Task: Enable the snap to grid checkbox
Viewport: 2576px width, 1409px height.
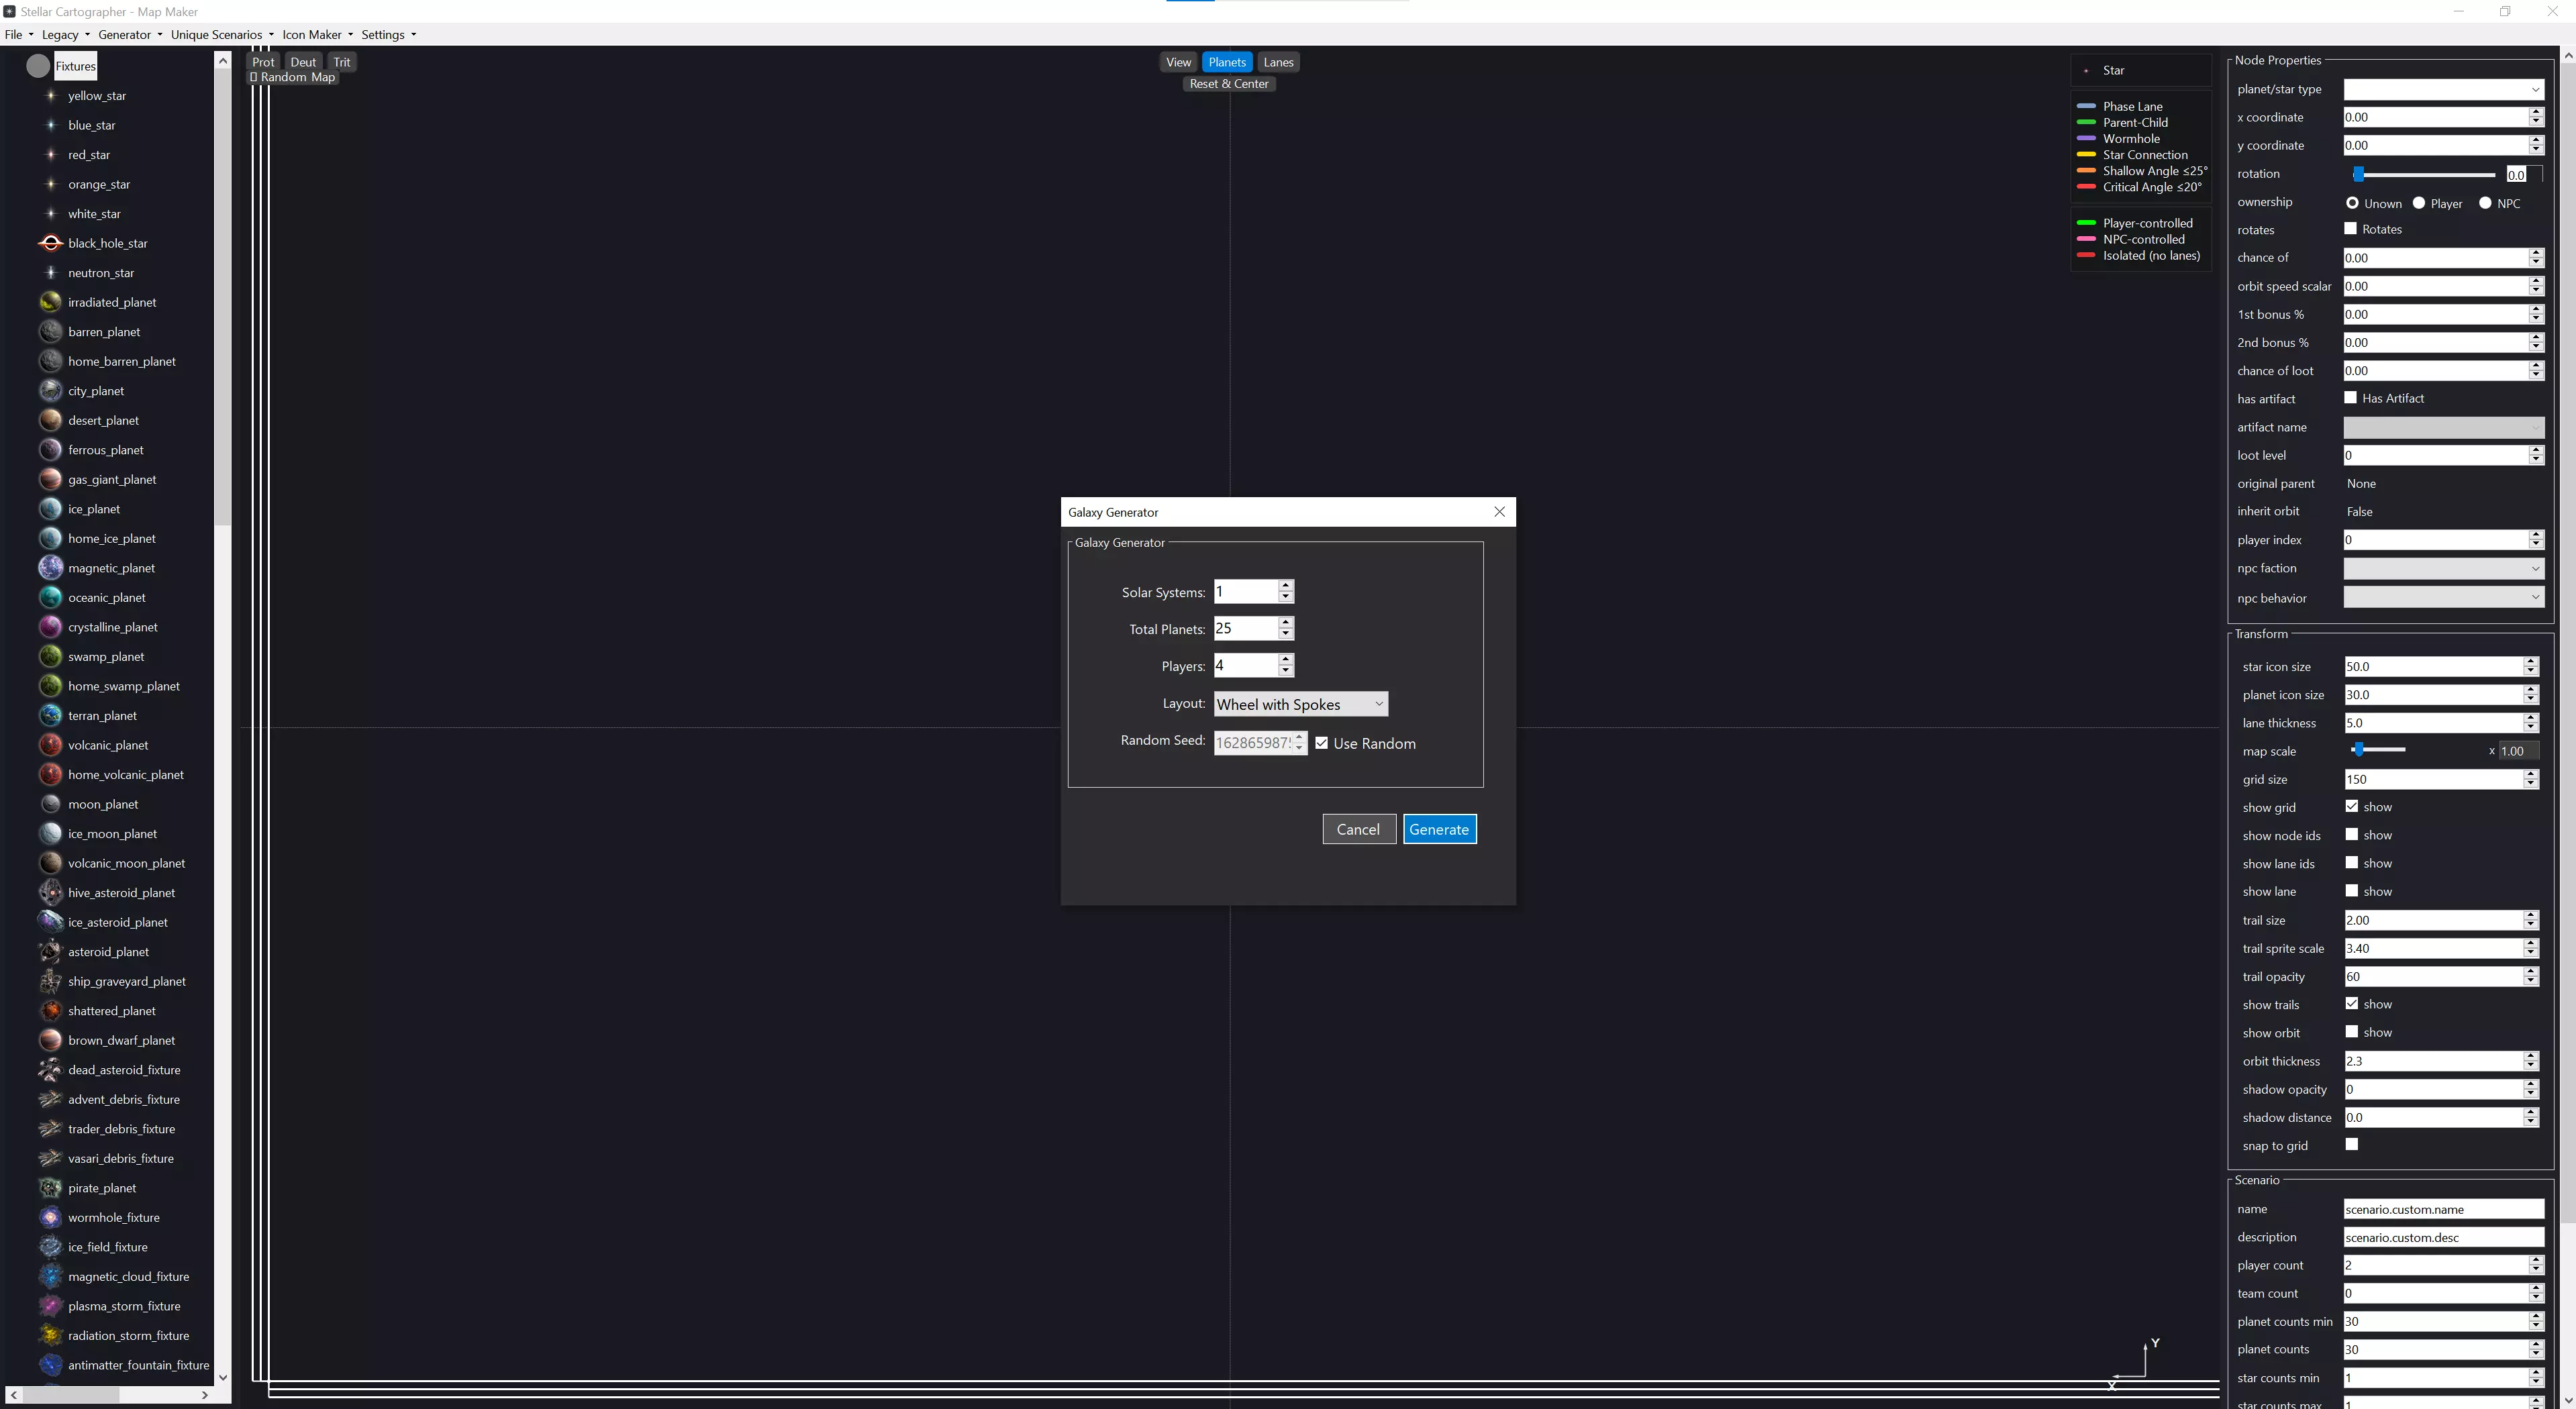Action: click(x=2352, y=1145)
